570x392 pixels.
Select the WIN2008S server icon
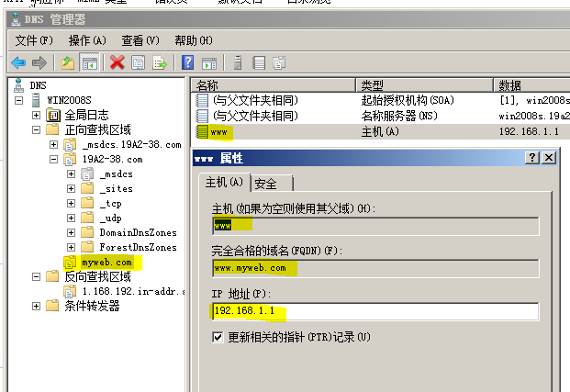(x=36, y=100)
